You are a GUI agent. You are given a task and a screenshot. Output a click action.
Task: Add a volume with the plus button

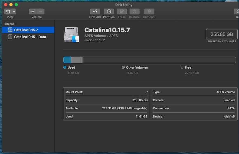point(33,11)
